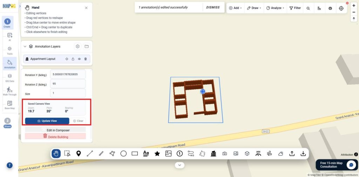Image resolution: width=359 pixels, height=177 pixels.
Task: Click the Rotation Z input field
Action: click(68, 84)
